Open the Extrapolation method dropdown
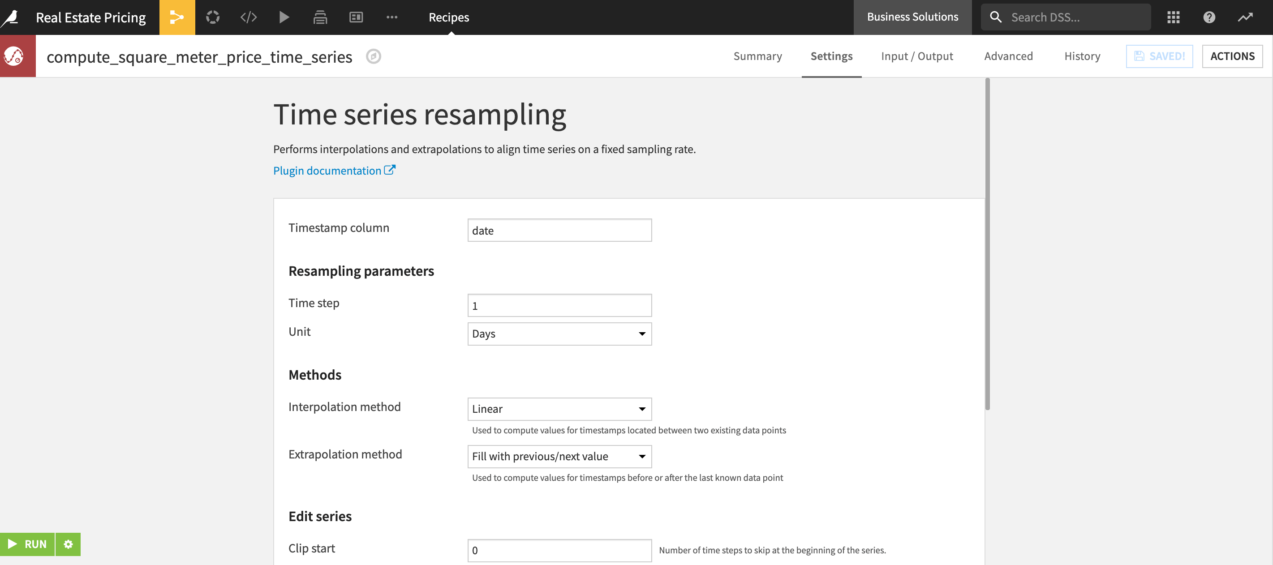Image resolution: width=1273 pixels, height=565 pixels. click(559, 456)
